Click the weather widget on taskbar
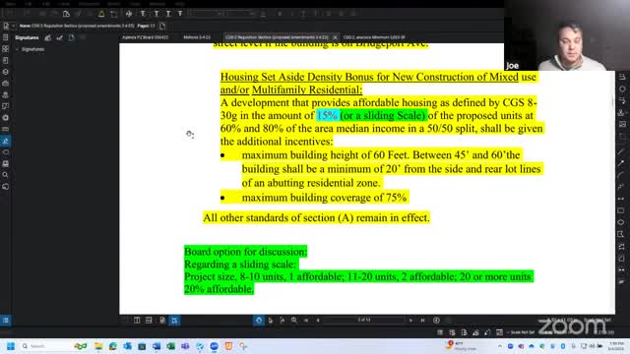 (x=461, y=345)
